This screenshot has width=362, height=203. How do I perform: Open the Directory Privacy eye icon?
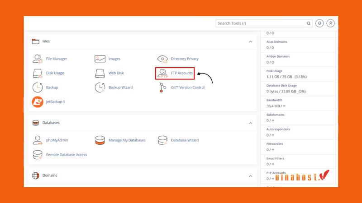[162, 59]
